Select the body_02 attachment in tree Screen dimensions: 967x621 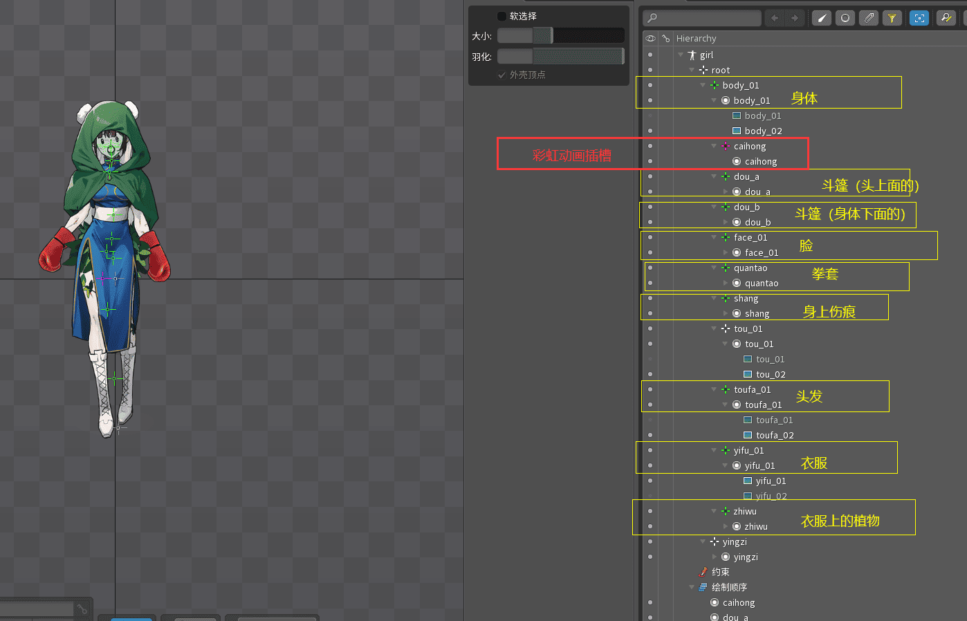(763, 131)
